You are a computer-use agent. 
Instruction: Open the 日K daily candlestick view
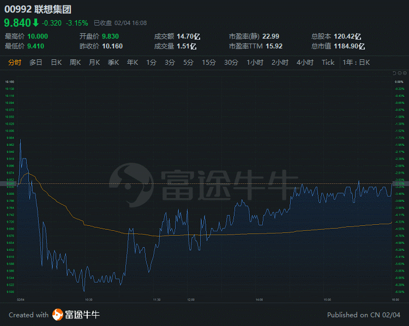(x=56, y=63)
